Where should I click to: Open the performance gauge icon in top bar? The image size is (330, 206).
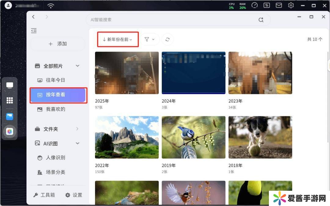click(x=255, y=5)
